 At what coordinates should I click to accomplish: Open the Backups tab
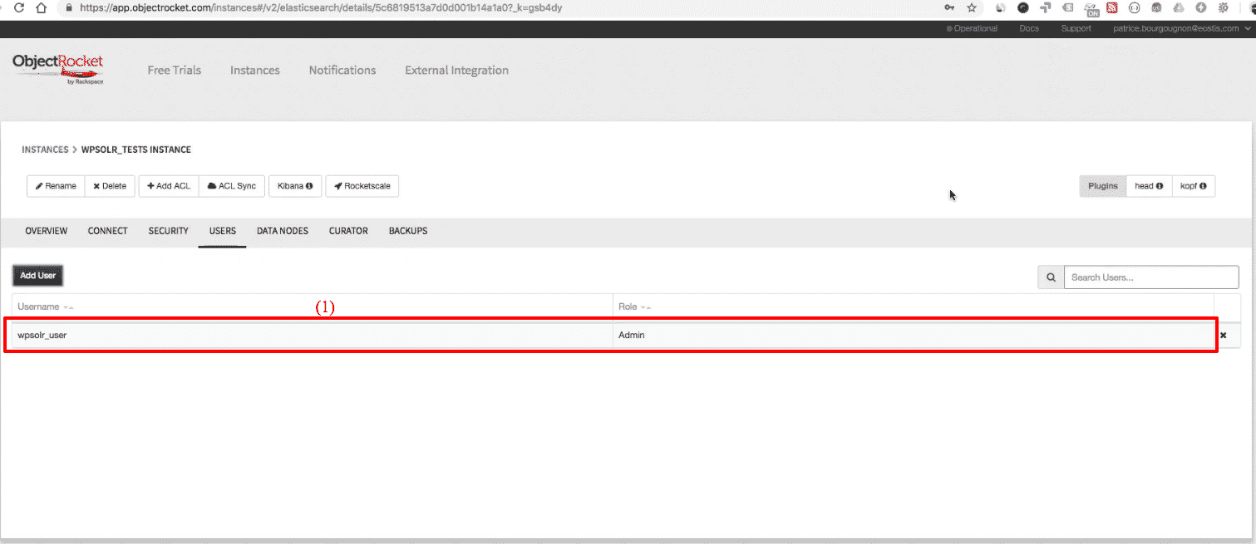coord(408,231)
